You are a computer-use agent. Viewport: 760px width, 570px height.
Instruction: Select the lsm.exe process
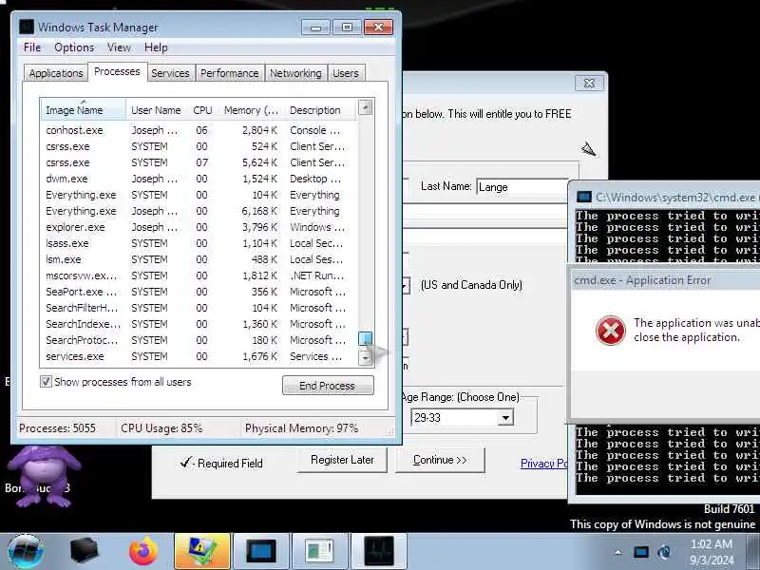point(199,259)
